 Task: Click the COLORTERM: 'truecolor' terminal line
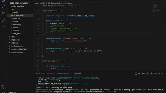click(x=49, y=80)
